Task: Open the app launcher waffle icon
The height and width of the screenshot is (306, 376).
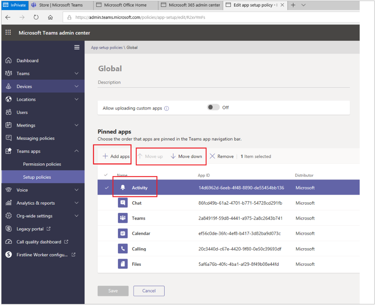Action: [x=8, y=32]
